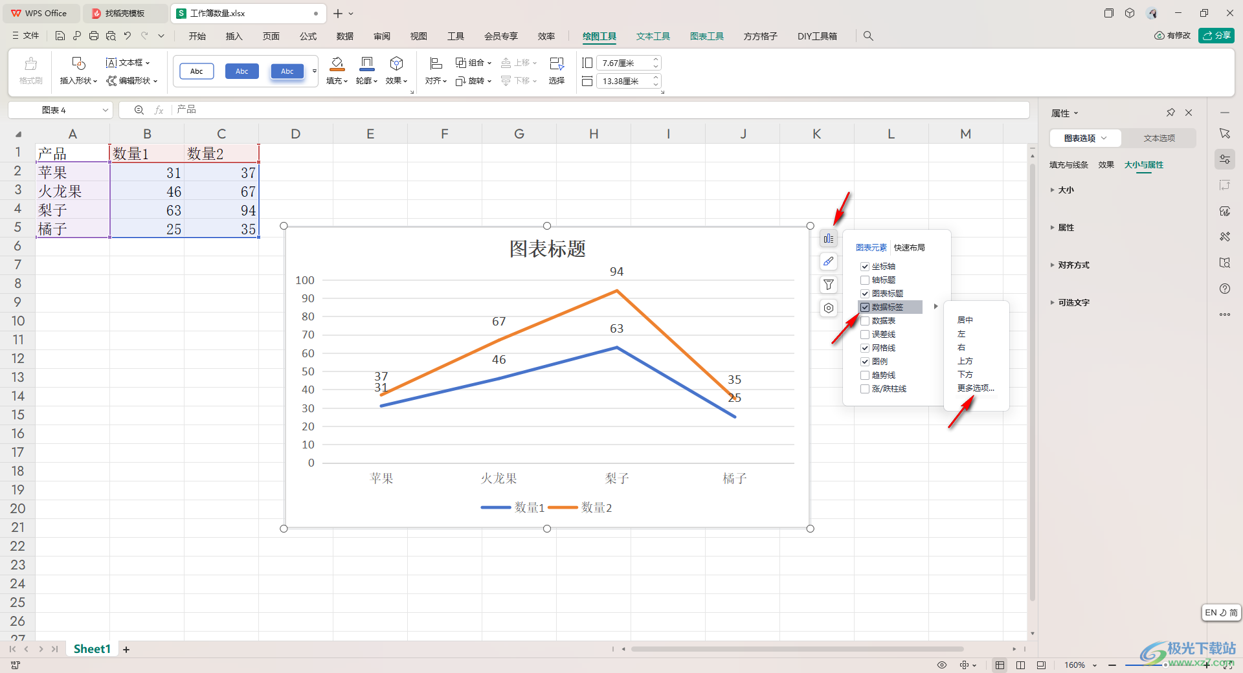Open the 文件 menu button

pos(26,36)
